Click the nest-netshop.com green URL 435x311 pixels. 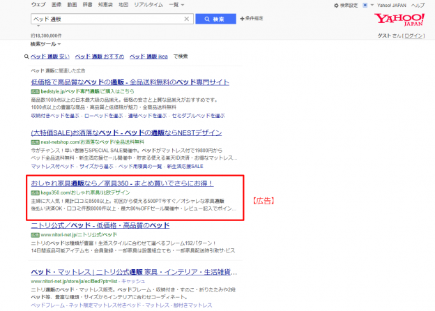coord(93,142)
